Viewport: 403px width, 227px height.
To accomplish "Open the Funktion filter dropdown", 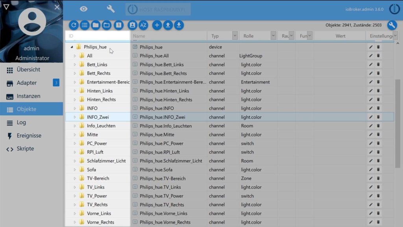I will (310, 36).
